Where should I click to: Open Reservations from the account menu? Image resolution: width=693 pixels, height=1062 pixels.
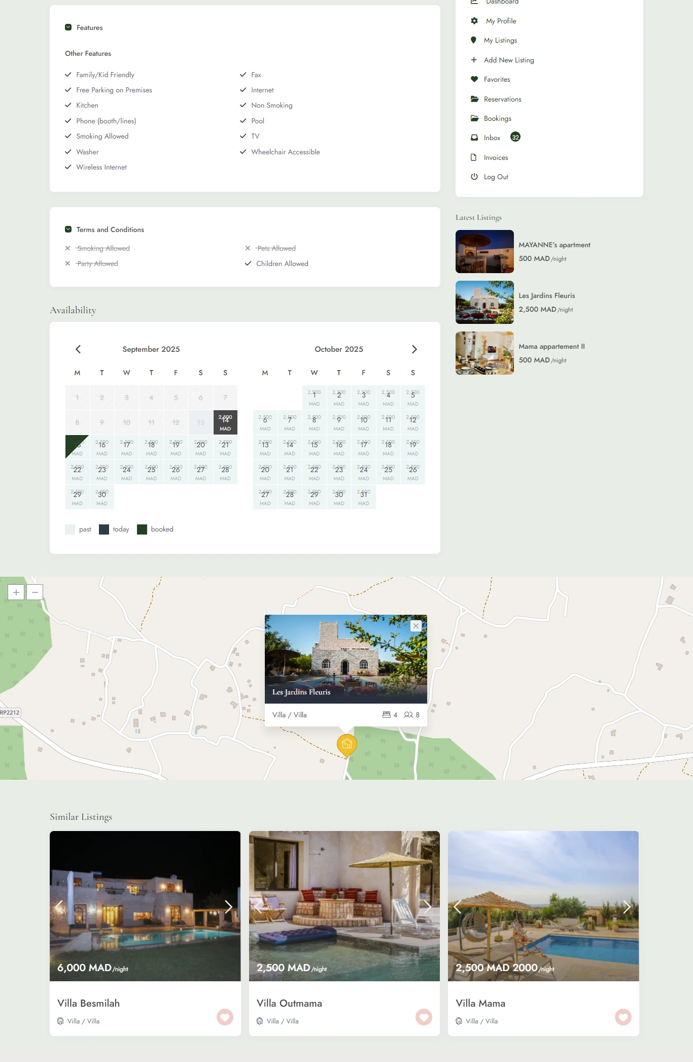pos(502,99)
